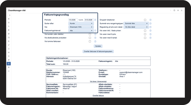Open the Vis timer i timeoversigt link

(x=98, y=82)
